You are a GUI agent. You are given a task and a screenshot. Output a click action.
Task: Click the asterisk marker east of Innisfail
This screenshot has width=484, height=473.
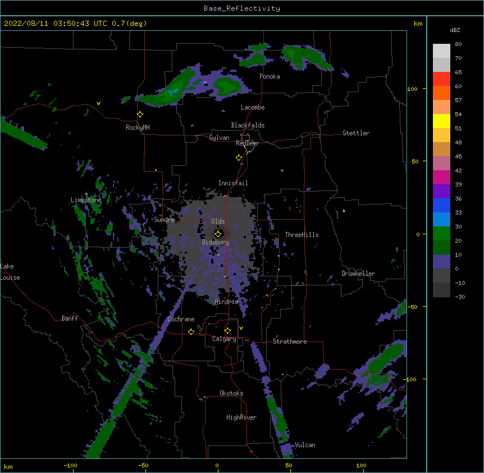pos(282,170)
